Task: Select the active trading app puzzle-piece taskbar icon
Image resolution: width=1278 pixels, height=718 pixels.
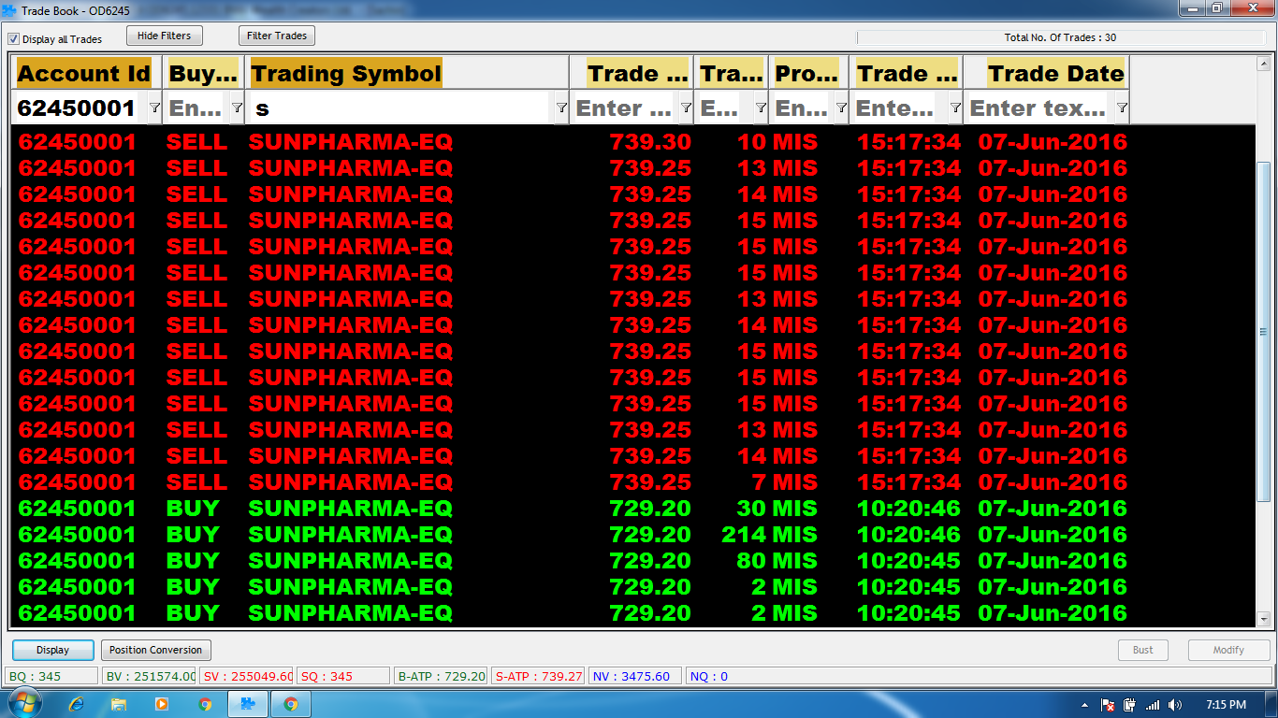Action: (248, 704)
